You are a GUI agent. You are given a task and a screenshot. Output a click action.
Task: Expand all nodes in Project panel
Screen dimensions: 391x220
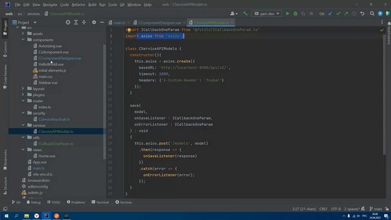[x=76, y=23]
